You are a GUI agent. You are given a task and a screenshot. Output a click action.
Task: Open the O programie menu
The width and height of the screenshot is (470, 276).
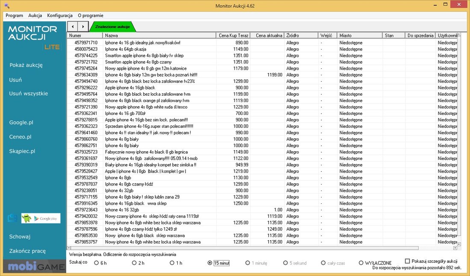coord(91,15)
